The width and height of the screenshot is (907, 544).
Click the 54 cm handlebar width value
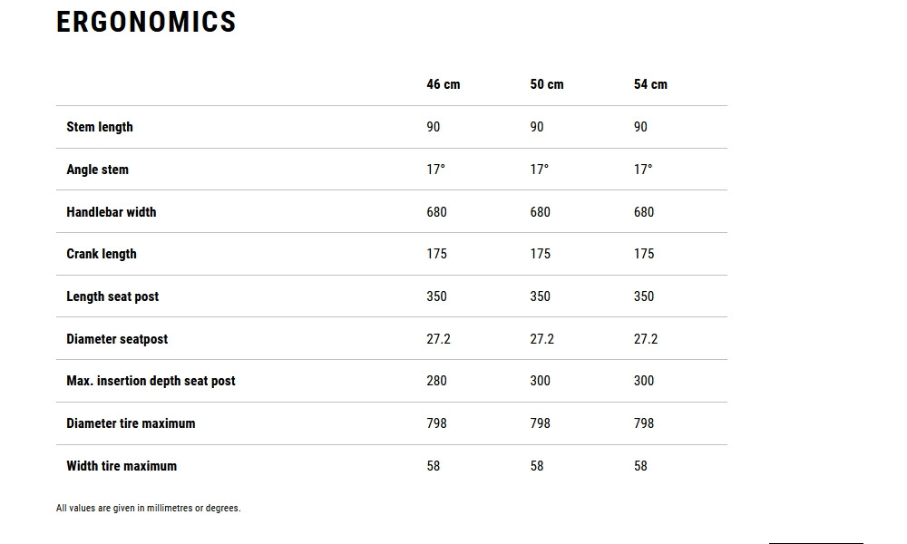click(x=643, y=212)
